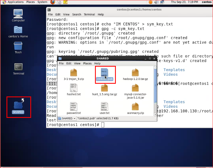Open the SHARED location dropdown
This screenshot has width=213, height=168.
67,118
